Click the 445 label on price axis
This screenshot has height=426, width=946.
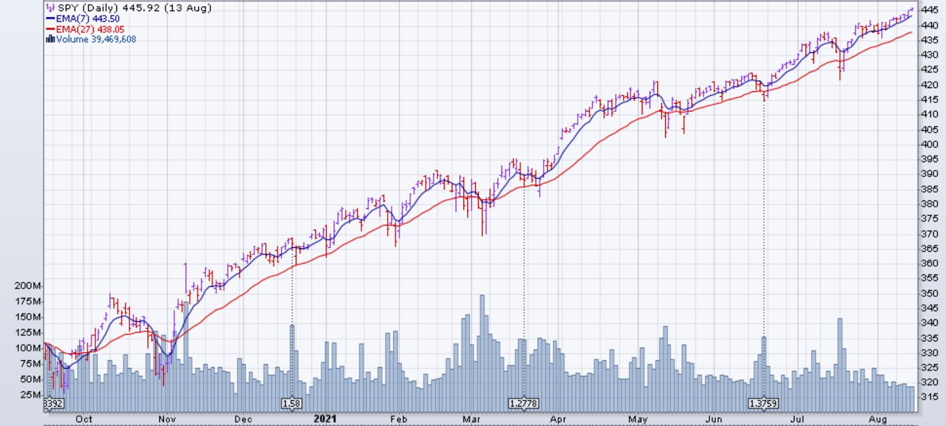pos(929,10)
